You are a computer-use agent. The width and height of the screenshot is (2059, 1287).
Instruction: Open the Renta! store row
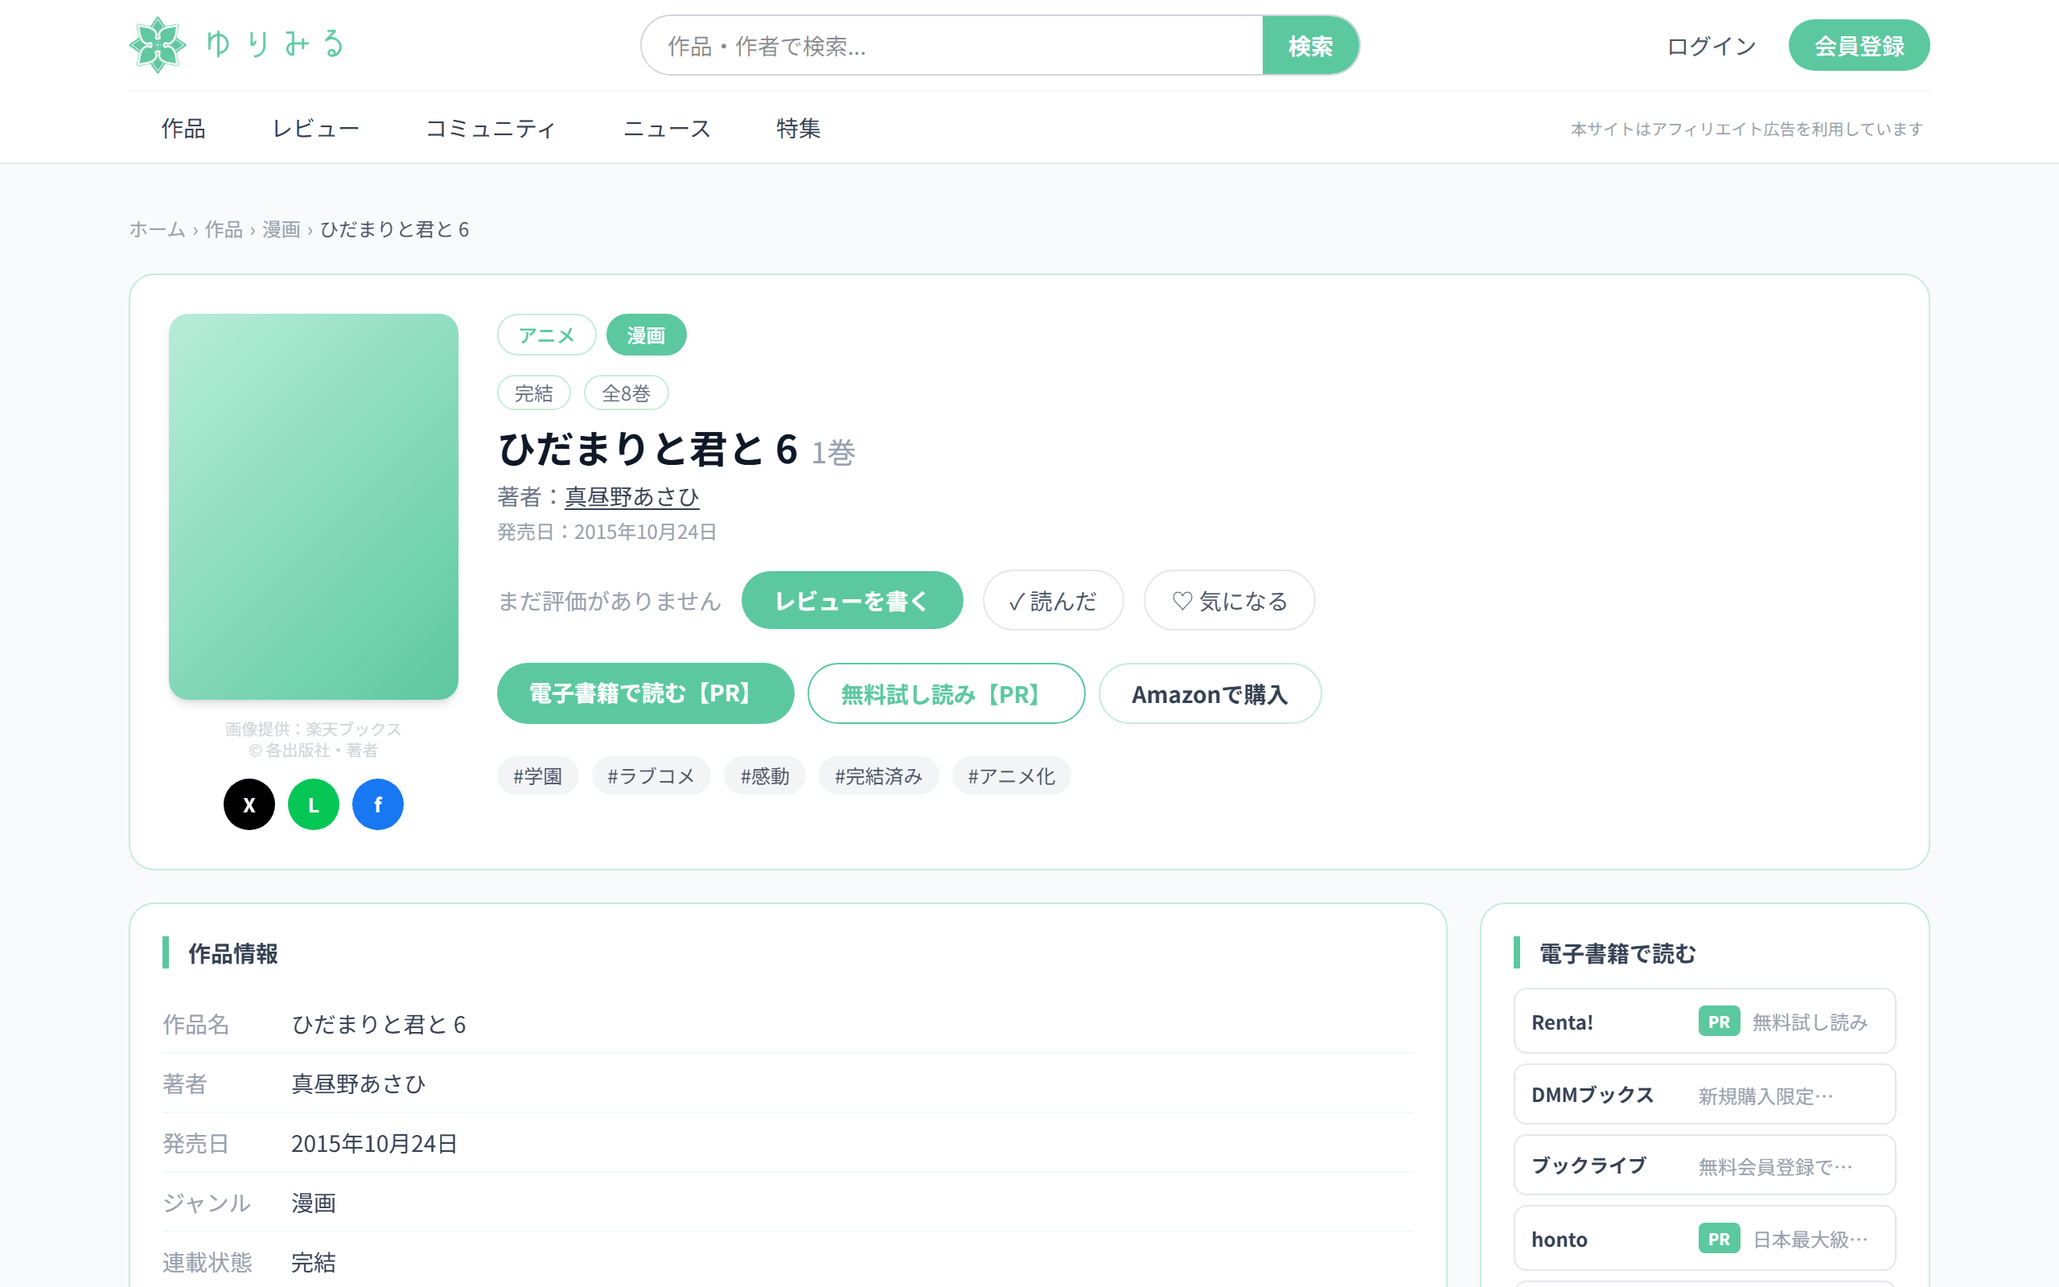click(x=1705, y=1022)
